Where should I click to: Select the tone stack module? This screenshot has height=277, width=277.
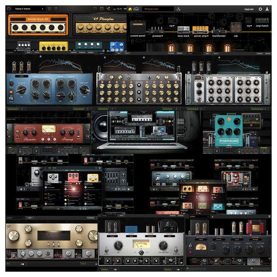tap(183, 31)
